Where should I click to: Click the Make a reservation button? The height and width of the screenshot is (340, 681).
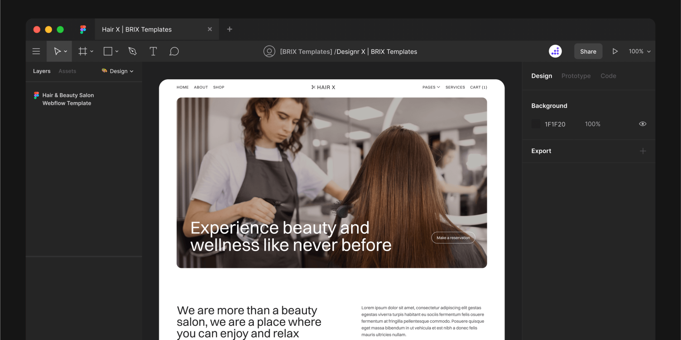click(x=453, y=237)
